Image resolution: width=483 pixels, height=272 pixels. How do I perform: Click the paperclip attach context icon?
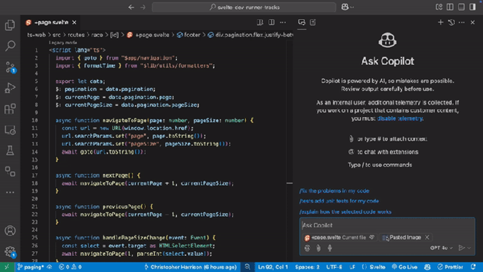point(318,248)
